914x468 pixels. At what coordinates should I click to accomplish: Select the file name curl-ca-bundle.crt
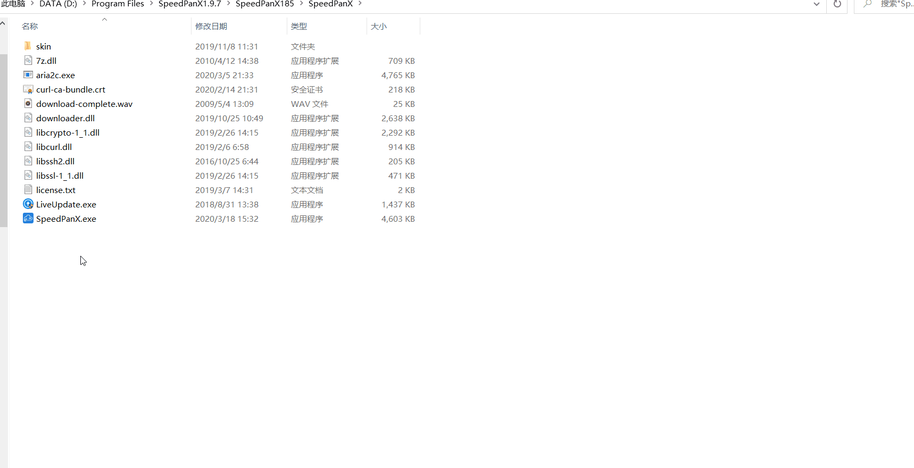click(x=71, y=89)
